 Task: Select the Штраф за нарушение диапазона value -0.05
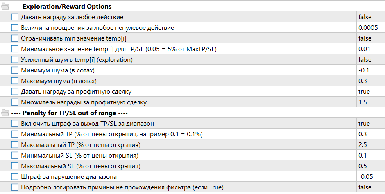pyautogui.click(x=371, y=176)
